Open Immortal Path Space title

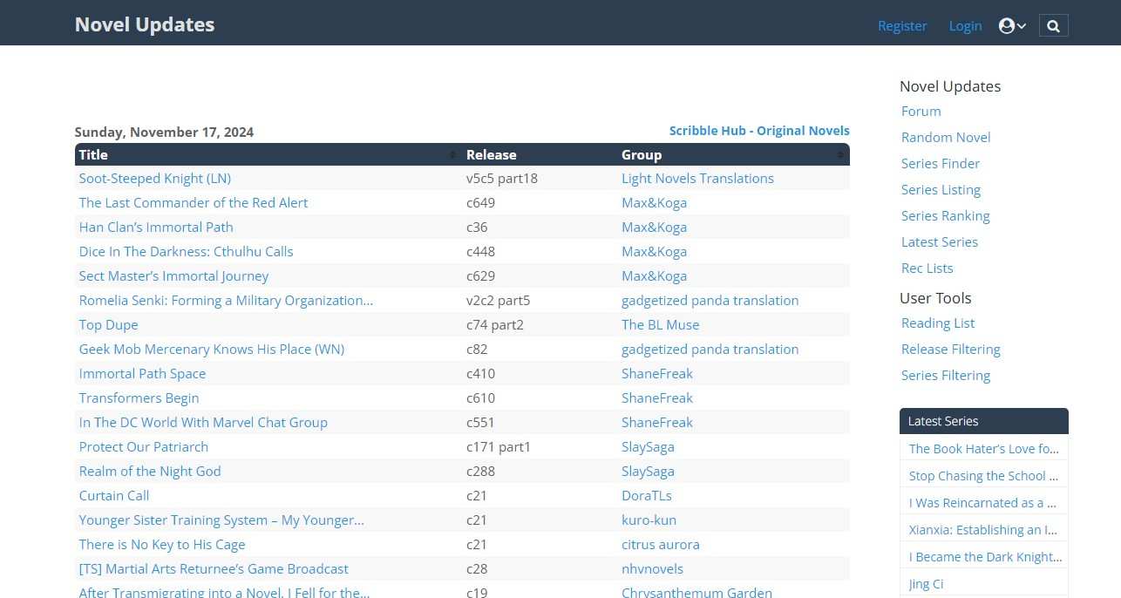pos(143,374)
